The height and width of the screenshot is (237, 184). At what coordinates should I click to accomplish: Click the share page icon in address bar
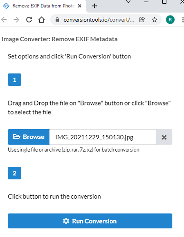point(142,20)
